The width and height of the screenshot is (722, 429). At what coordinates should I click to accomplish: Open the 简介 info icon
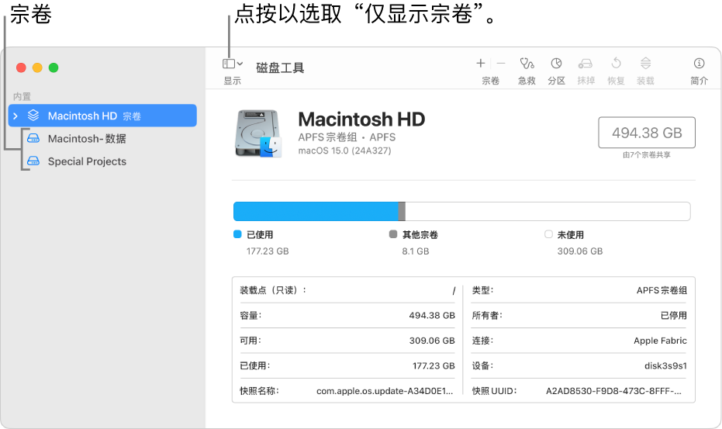[699, 63]
